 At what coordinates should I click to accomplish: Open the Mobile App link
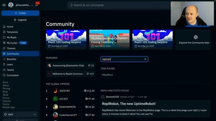click(x=8, y=108)
